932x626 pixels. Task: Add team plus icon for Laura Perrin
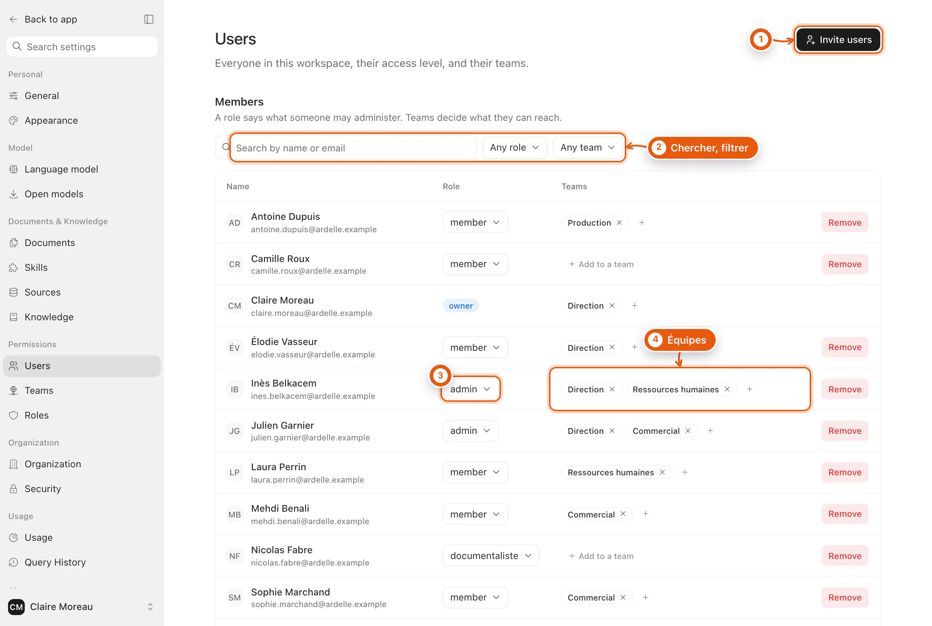685,472
